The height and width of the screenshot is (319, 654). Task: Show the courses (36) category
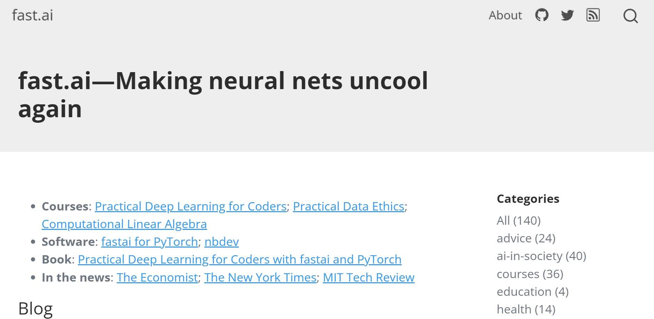tap(530, 274)
